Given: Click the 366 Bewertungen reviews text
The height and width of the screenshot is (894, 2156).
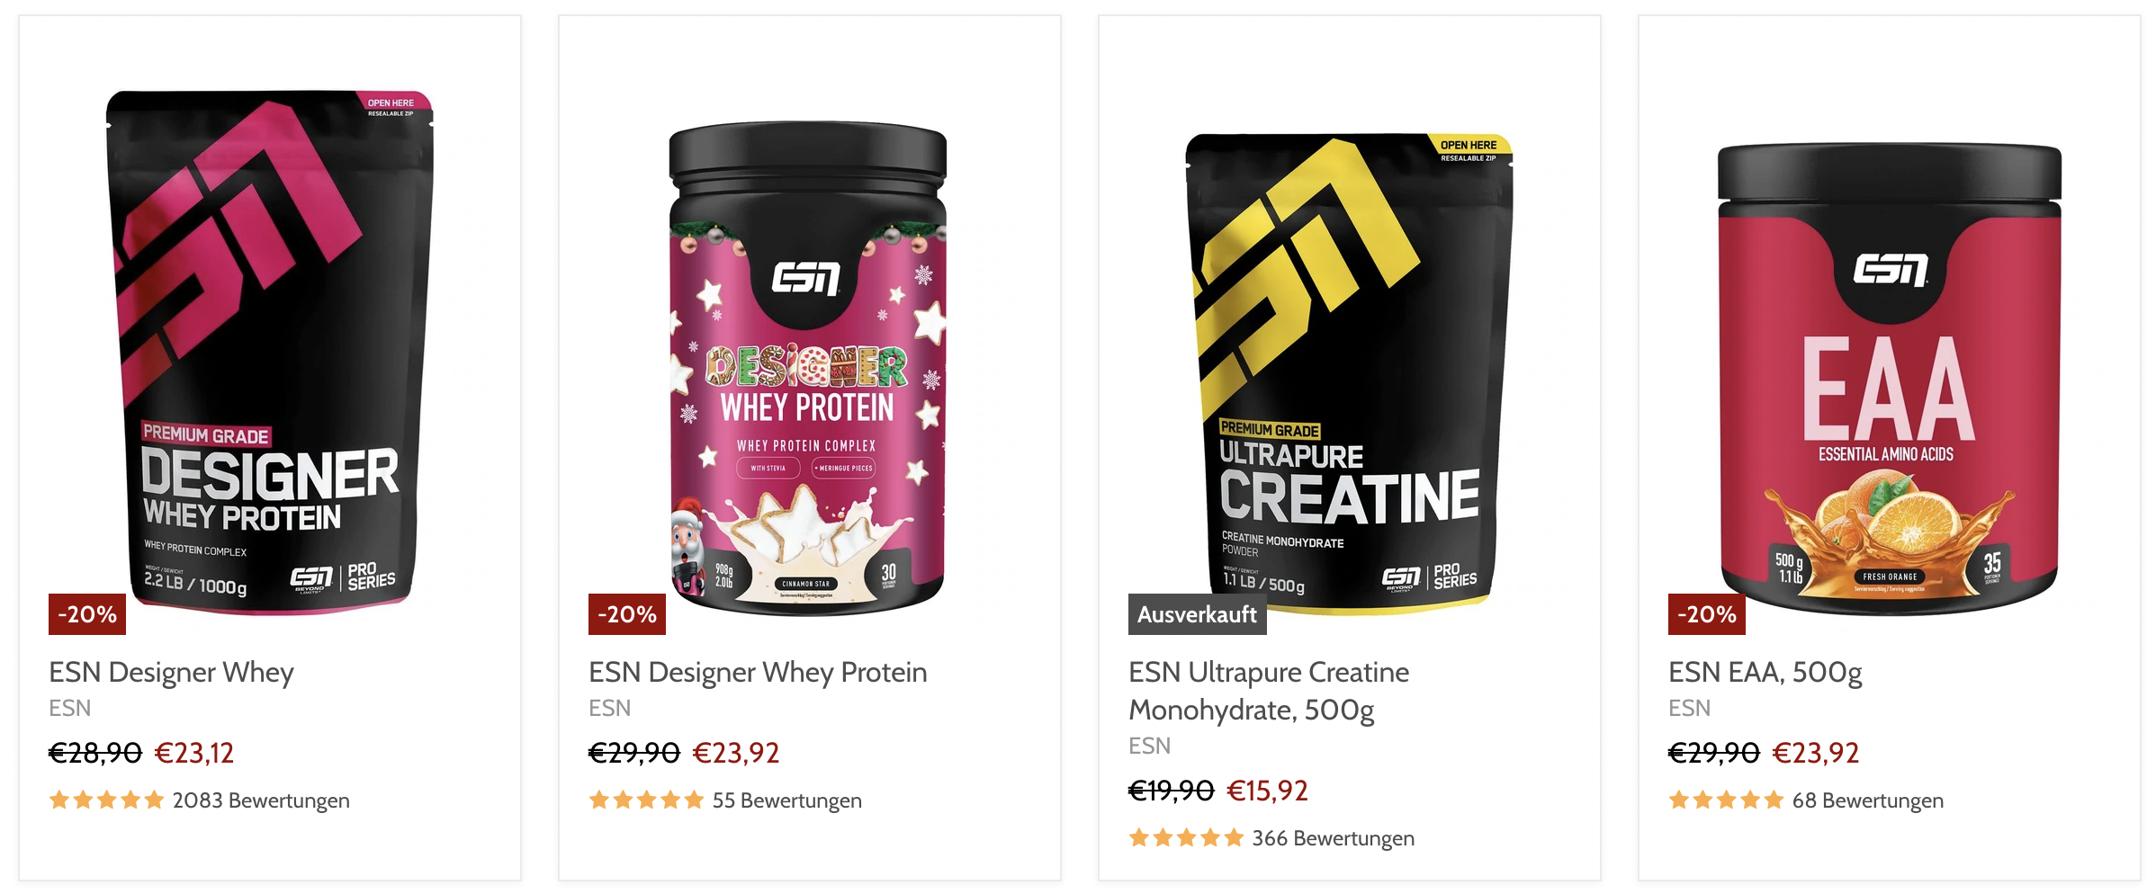Looking at the screenshot, I should (1334, 838).
